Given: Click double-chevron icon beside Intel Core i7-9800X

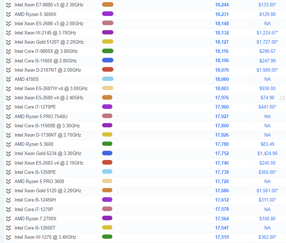Looking at the screenshot, I should 9,51.
